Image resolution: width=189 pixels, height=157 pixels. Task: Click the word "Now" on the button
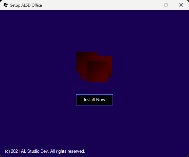(x=101, y=100)
